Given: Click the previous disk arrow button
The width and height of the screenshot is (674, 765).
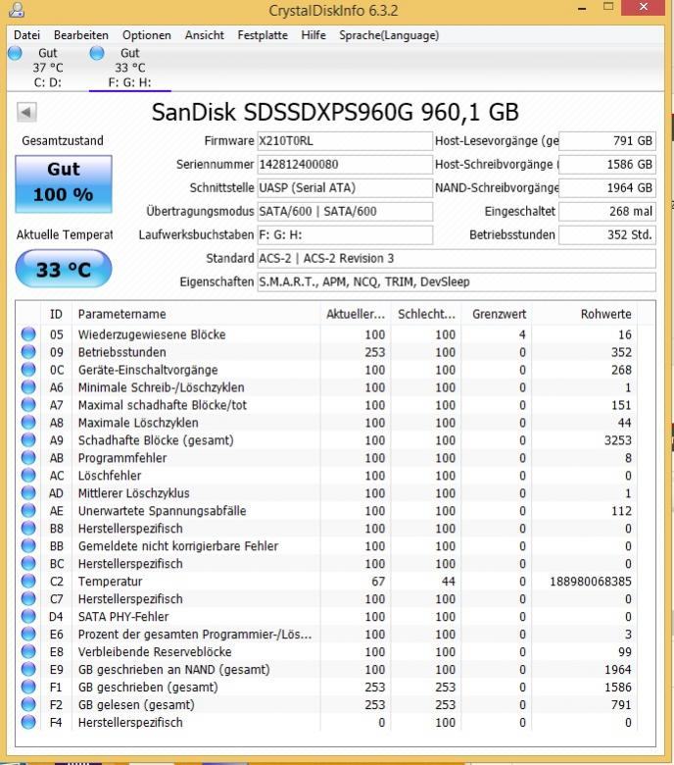Looking at the screenshot, I should click(26, 112).
